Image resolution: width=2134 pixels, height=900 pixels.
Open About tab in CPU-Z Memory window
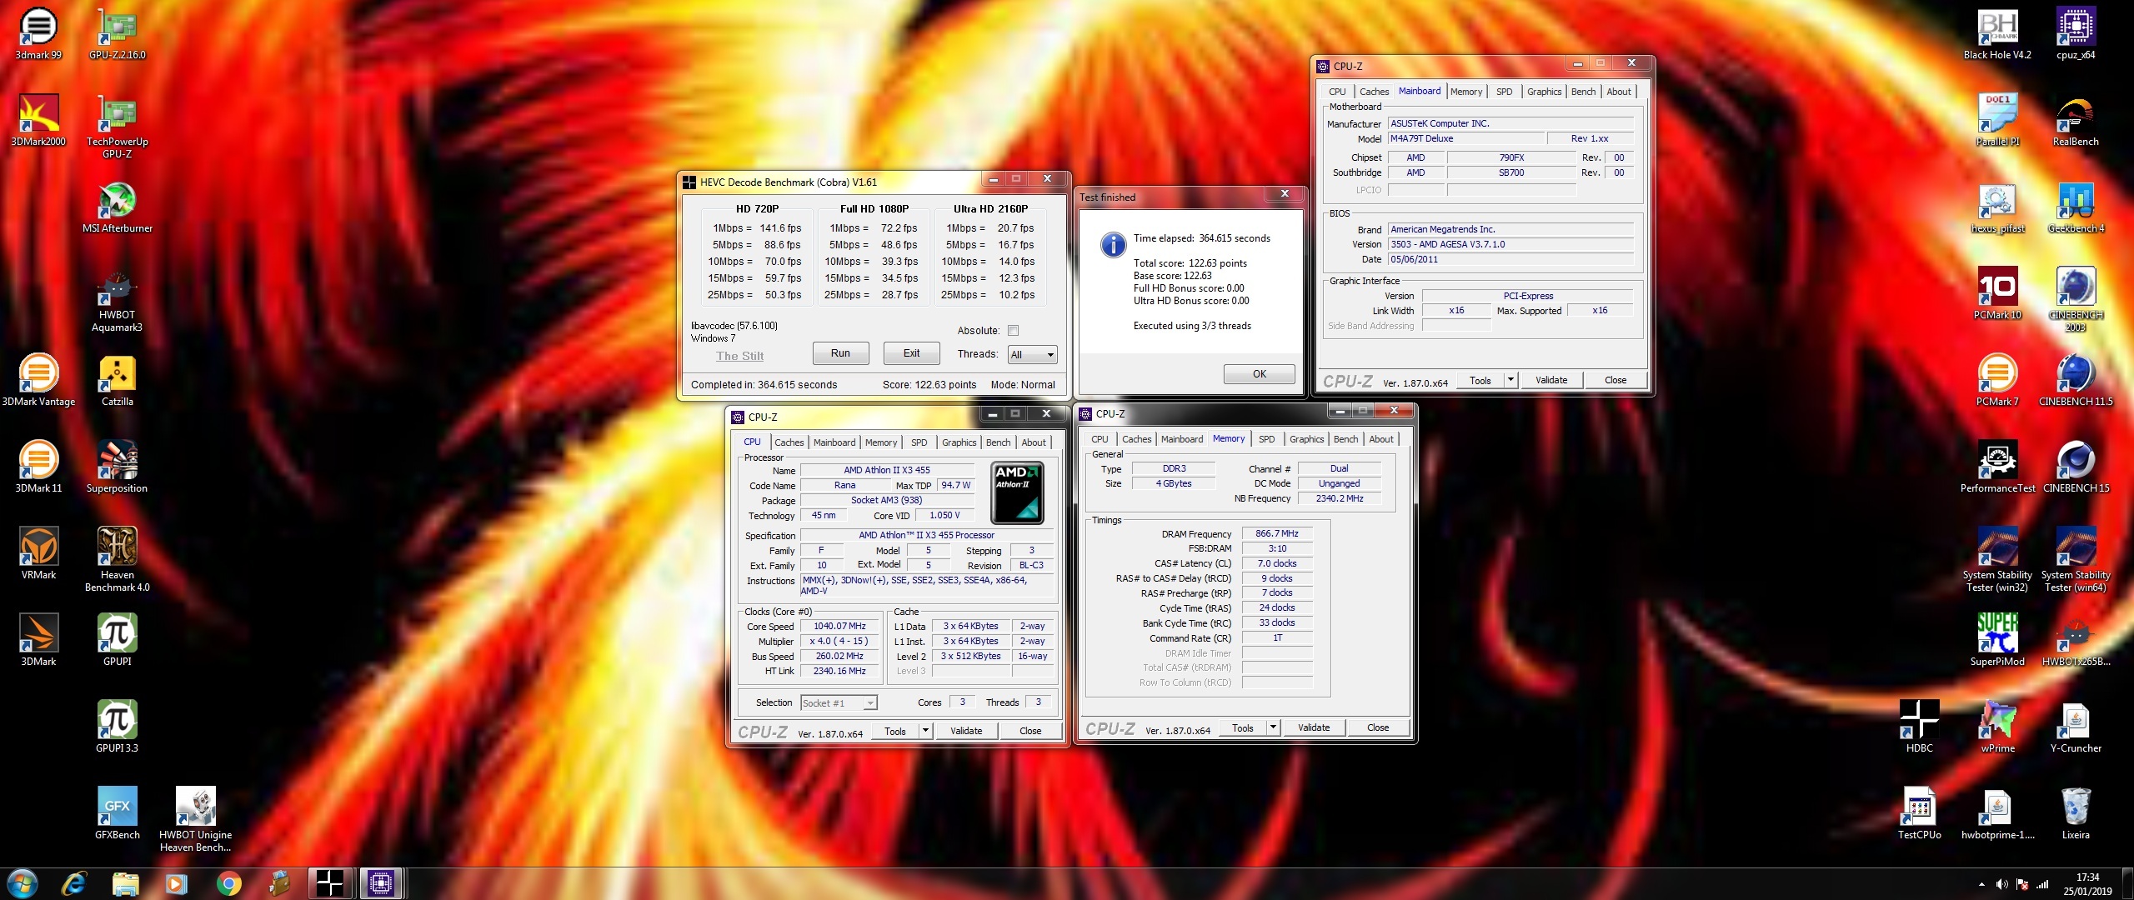pyautogui.click(x=1380, y=439)
